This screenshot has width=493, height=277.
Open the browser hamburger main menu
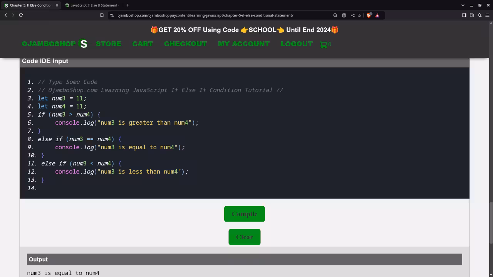(487, 15)
